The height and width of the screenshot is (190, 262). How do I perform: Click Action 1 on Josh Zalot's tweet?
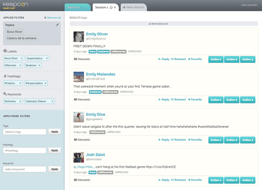pos(216,180)
